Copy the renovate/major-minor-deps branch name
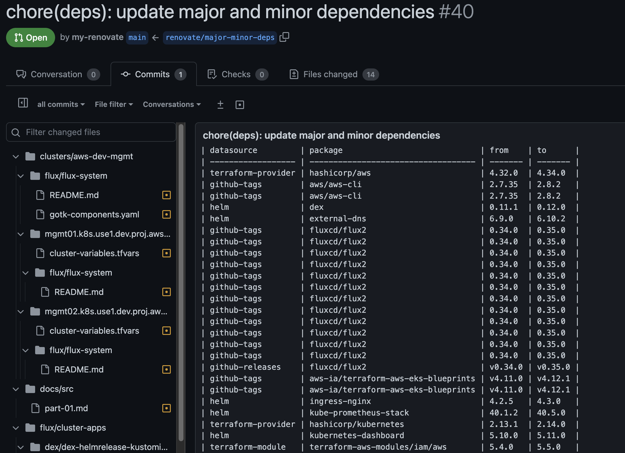This screenshot has height=453, width=625. (285, 37)
